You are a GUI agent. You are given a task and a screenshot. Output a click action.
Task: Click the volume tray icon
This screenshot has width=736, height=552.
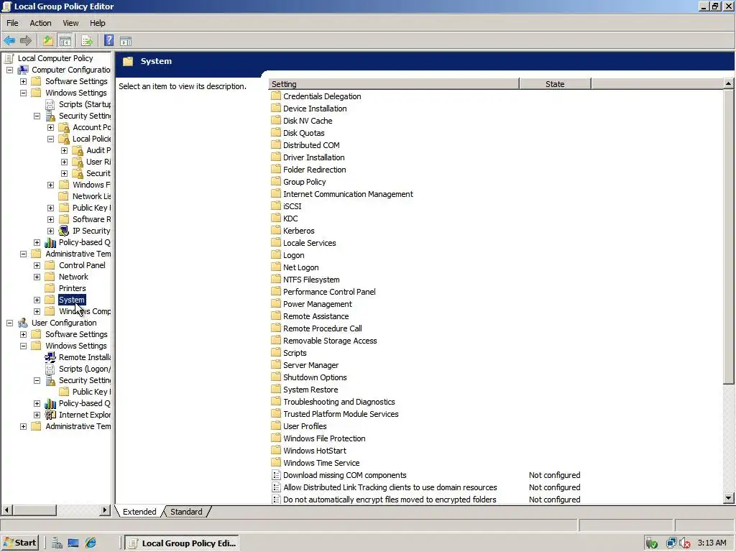pyautogui.click(x=685, y=543)
